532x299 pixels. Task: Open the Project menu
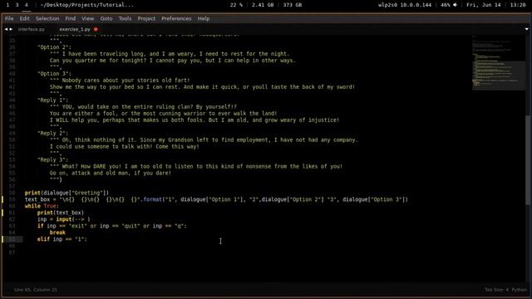tap(146, 18)
